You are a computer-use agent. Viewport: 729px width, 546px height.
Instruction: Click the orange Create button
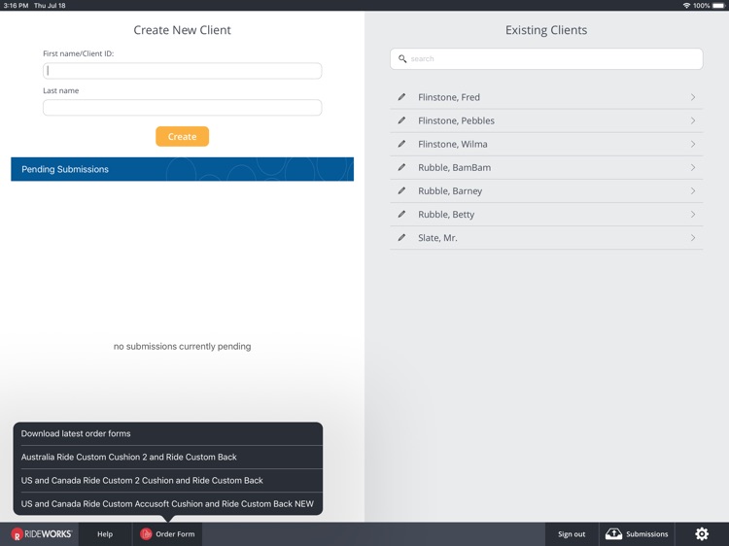[x=183, y=136]
